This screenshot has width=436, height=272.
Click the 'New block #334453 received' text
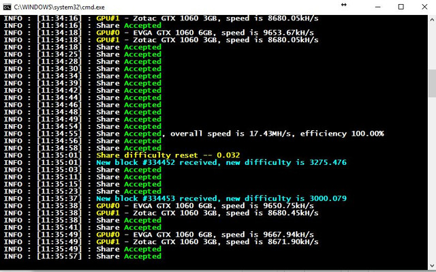[157, 198]
